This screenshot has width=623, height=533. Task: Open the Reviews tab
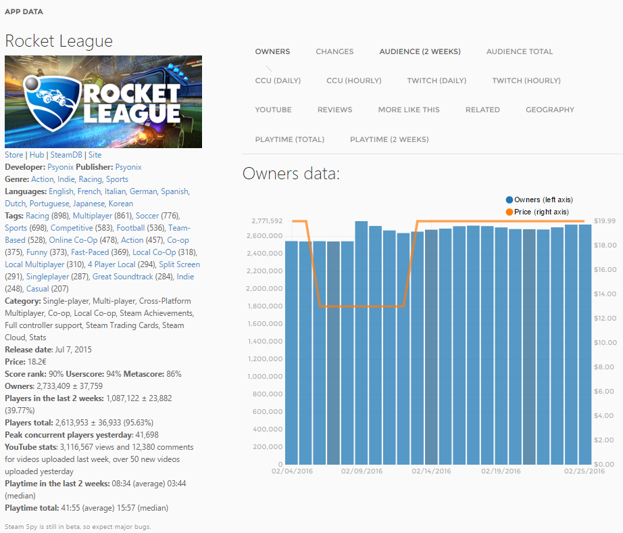[334, 110]
